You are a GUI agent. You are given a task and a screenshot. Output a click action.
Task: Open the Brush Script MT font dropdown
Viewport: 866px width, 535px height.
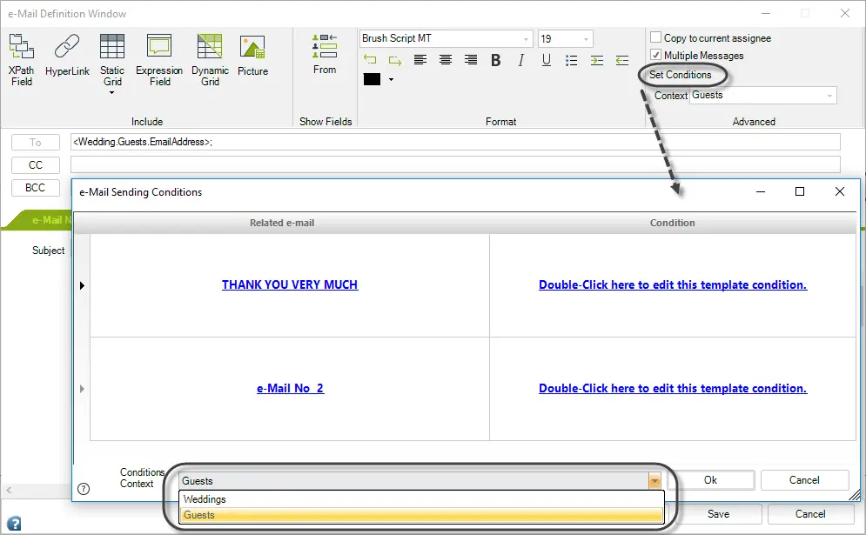pyautogui.click(x=526, y=38)
